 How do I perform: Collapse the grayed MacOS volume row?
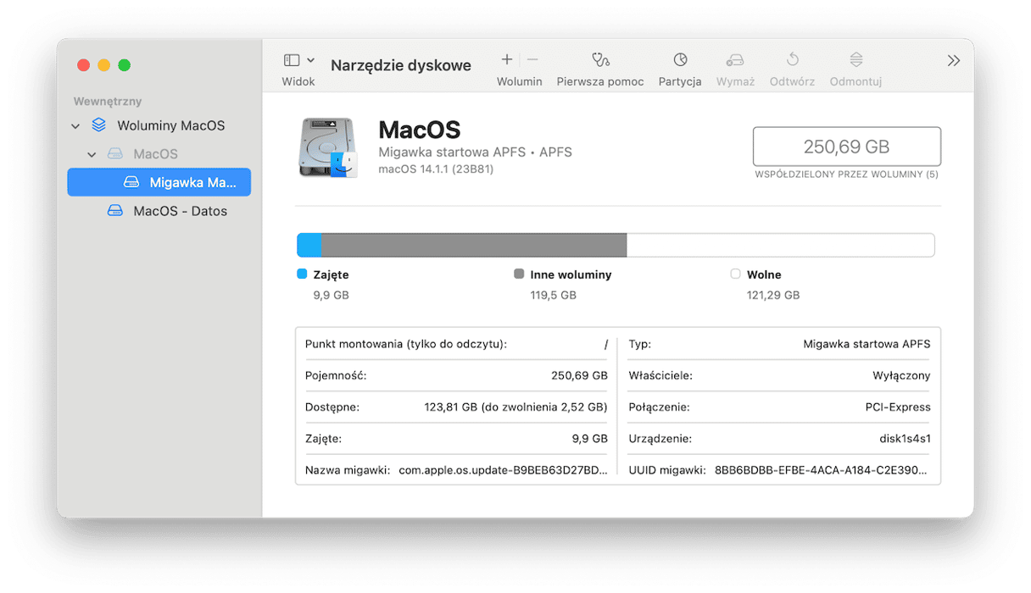[92, 155]
